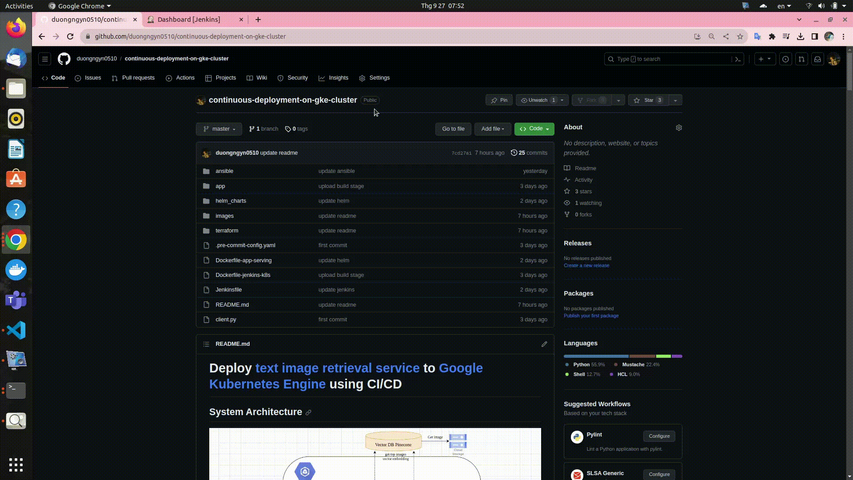
Task: Expand the Add file dropdown
Action: click(493, 129)
